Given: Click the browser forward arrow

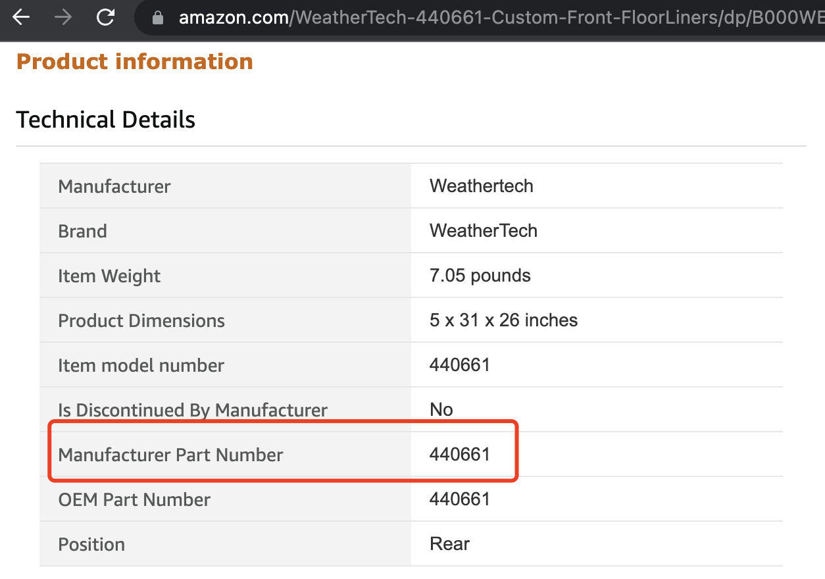Looking at the screenshot, I should pyautogui.click(x=63, y=17).
